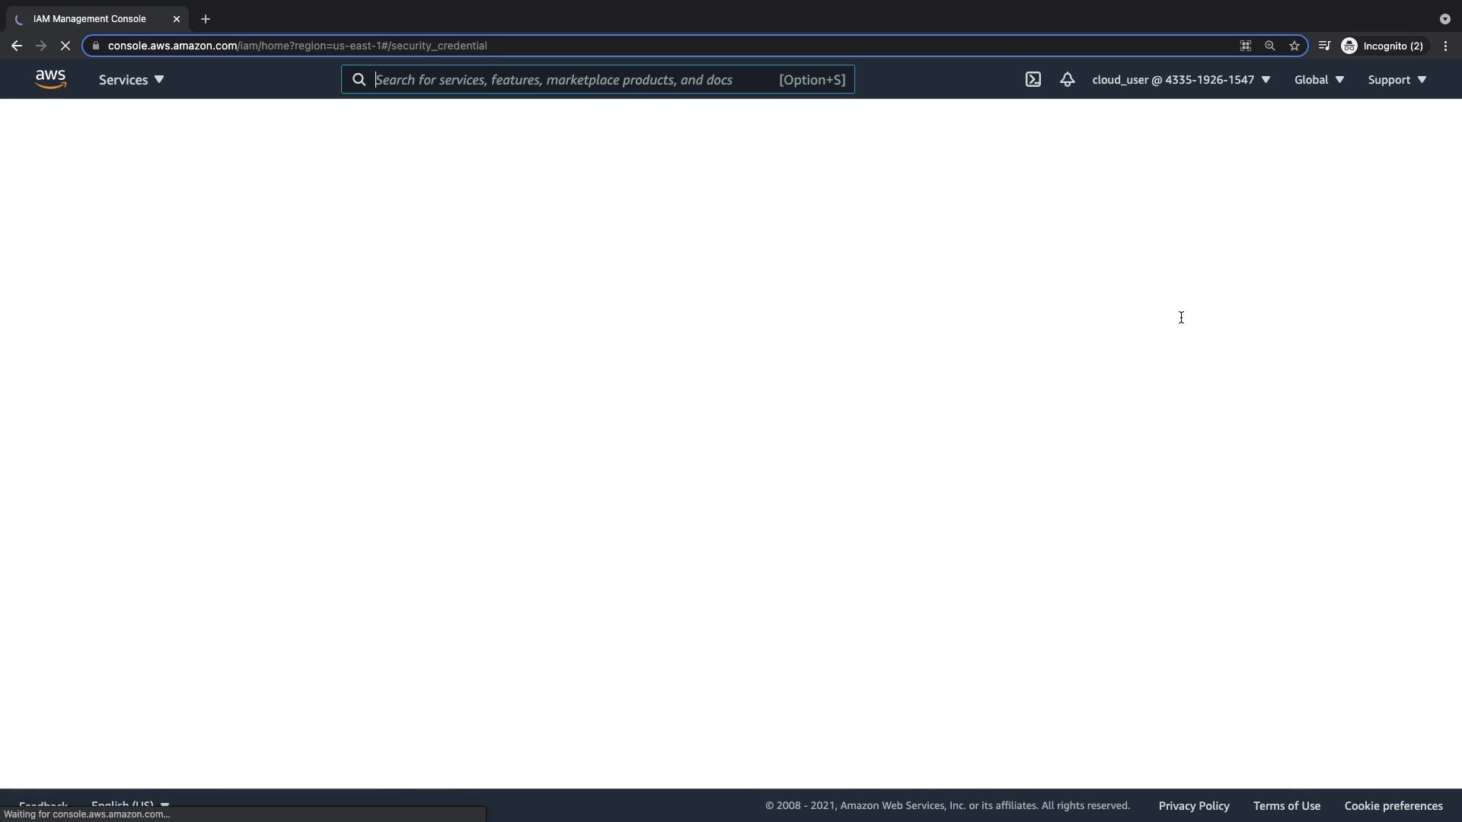Open the Privacy Policy link

tap(1193, 805)
